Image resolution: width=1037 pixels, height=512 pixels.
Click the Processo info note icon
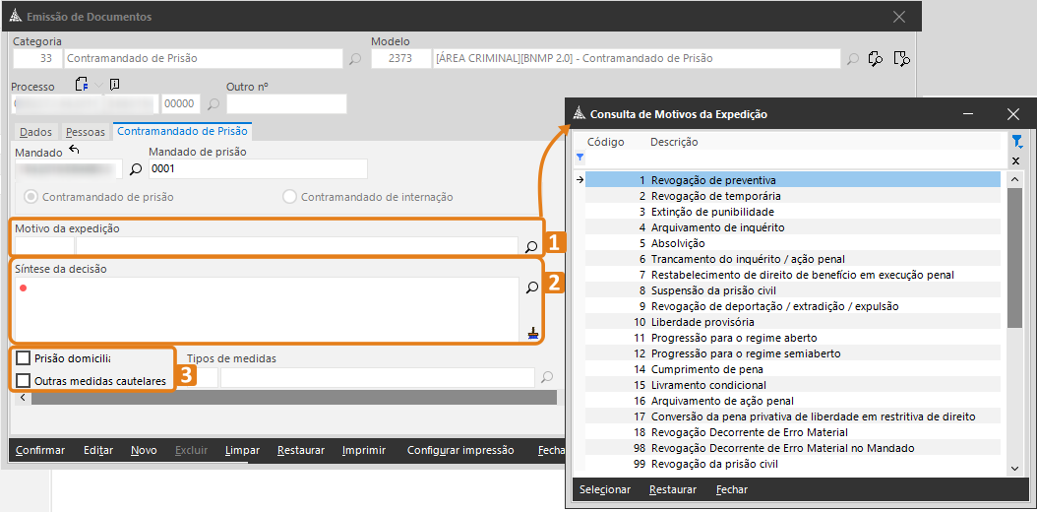click(114, 85)
